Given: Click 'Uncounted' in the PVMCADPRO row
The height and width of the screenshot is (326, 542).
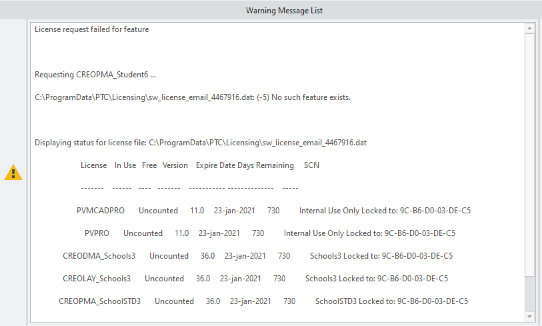Looking at the screenshot, I should coord(158,211).
